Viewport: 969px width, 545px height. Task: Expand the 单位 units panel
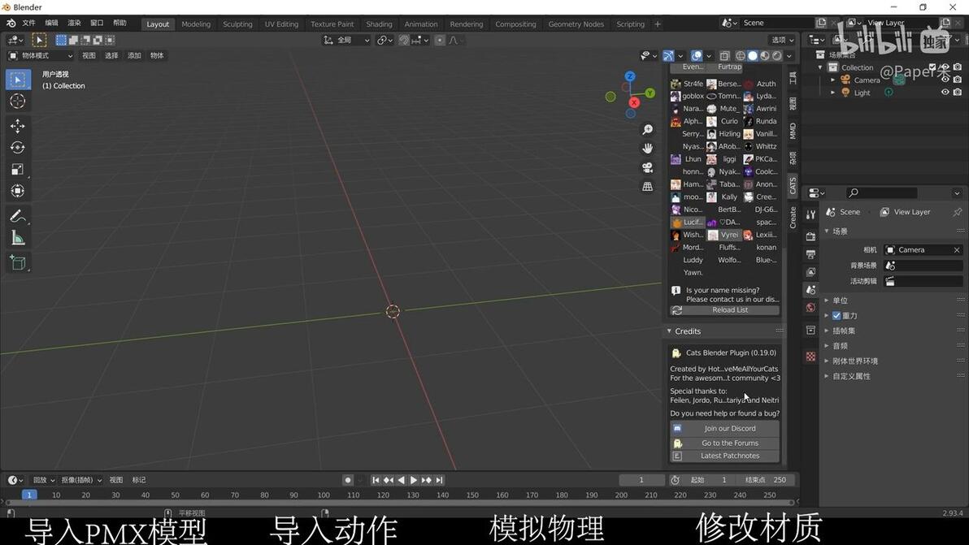click(x=827, y=300)
